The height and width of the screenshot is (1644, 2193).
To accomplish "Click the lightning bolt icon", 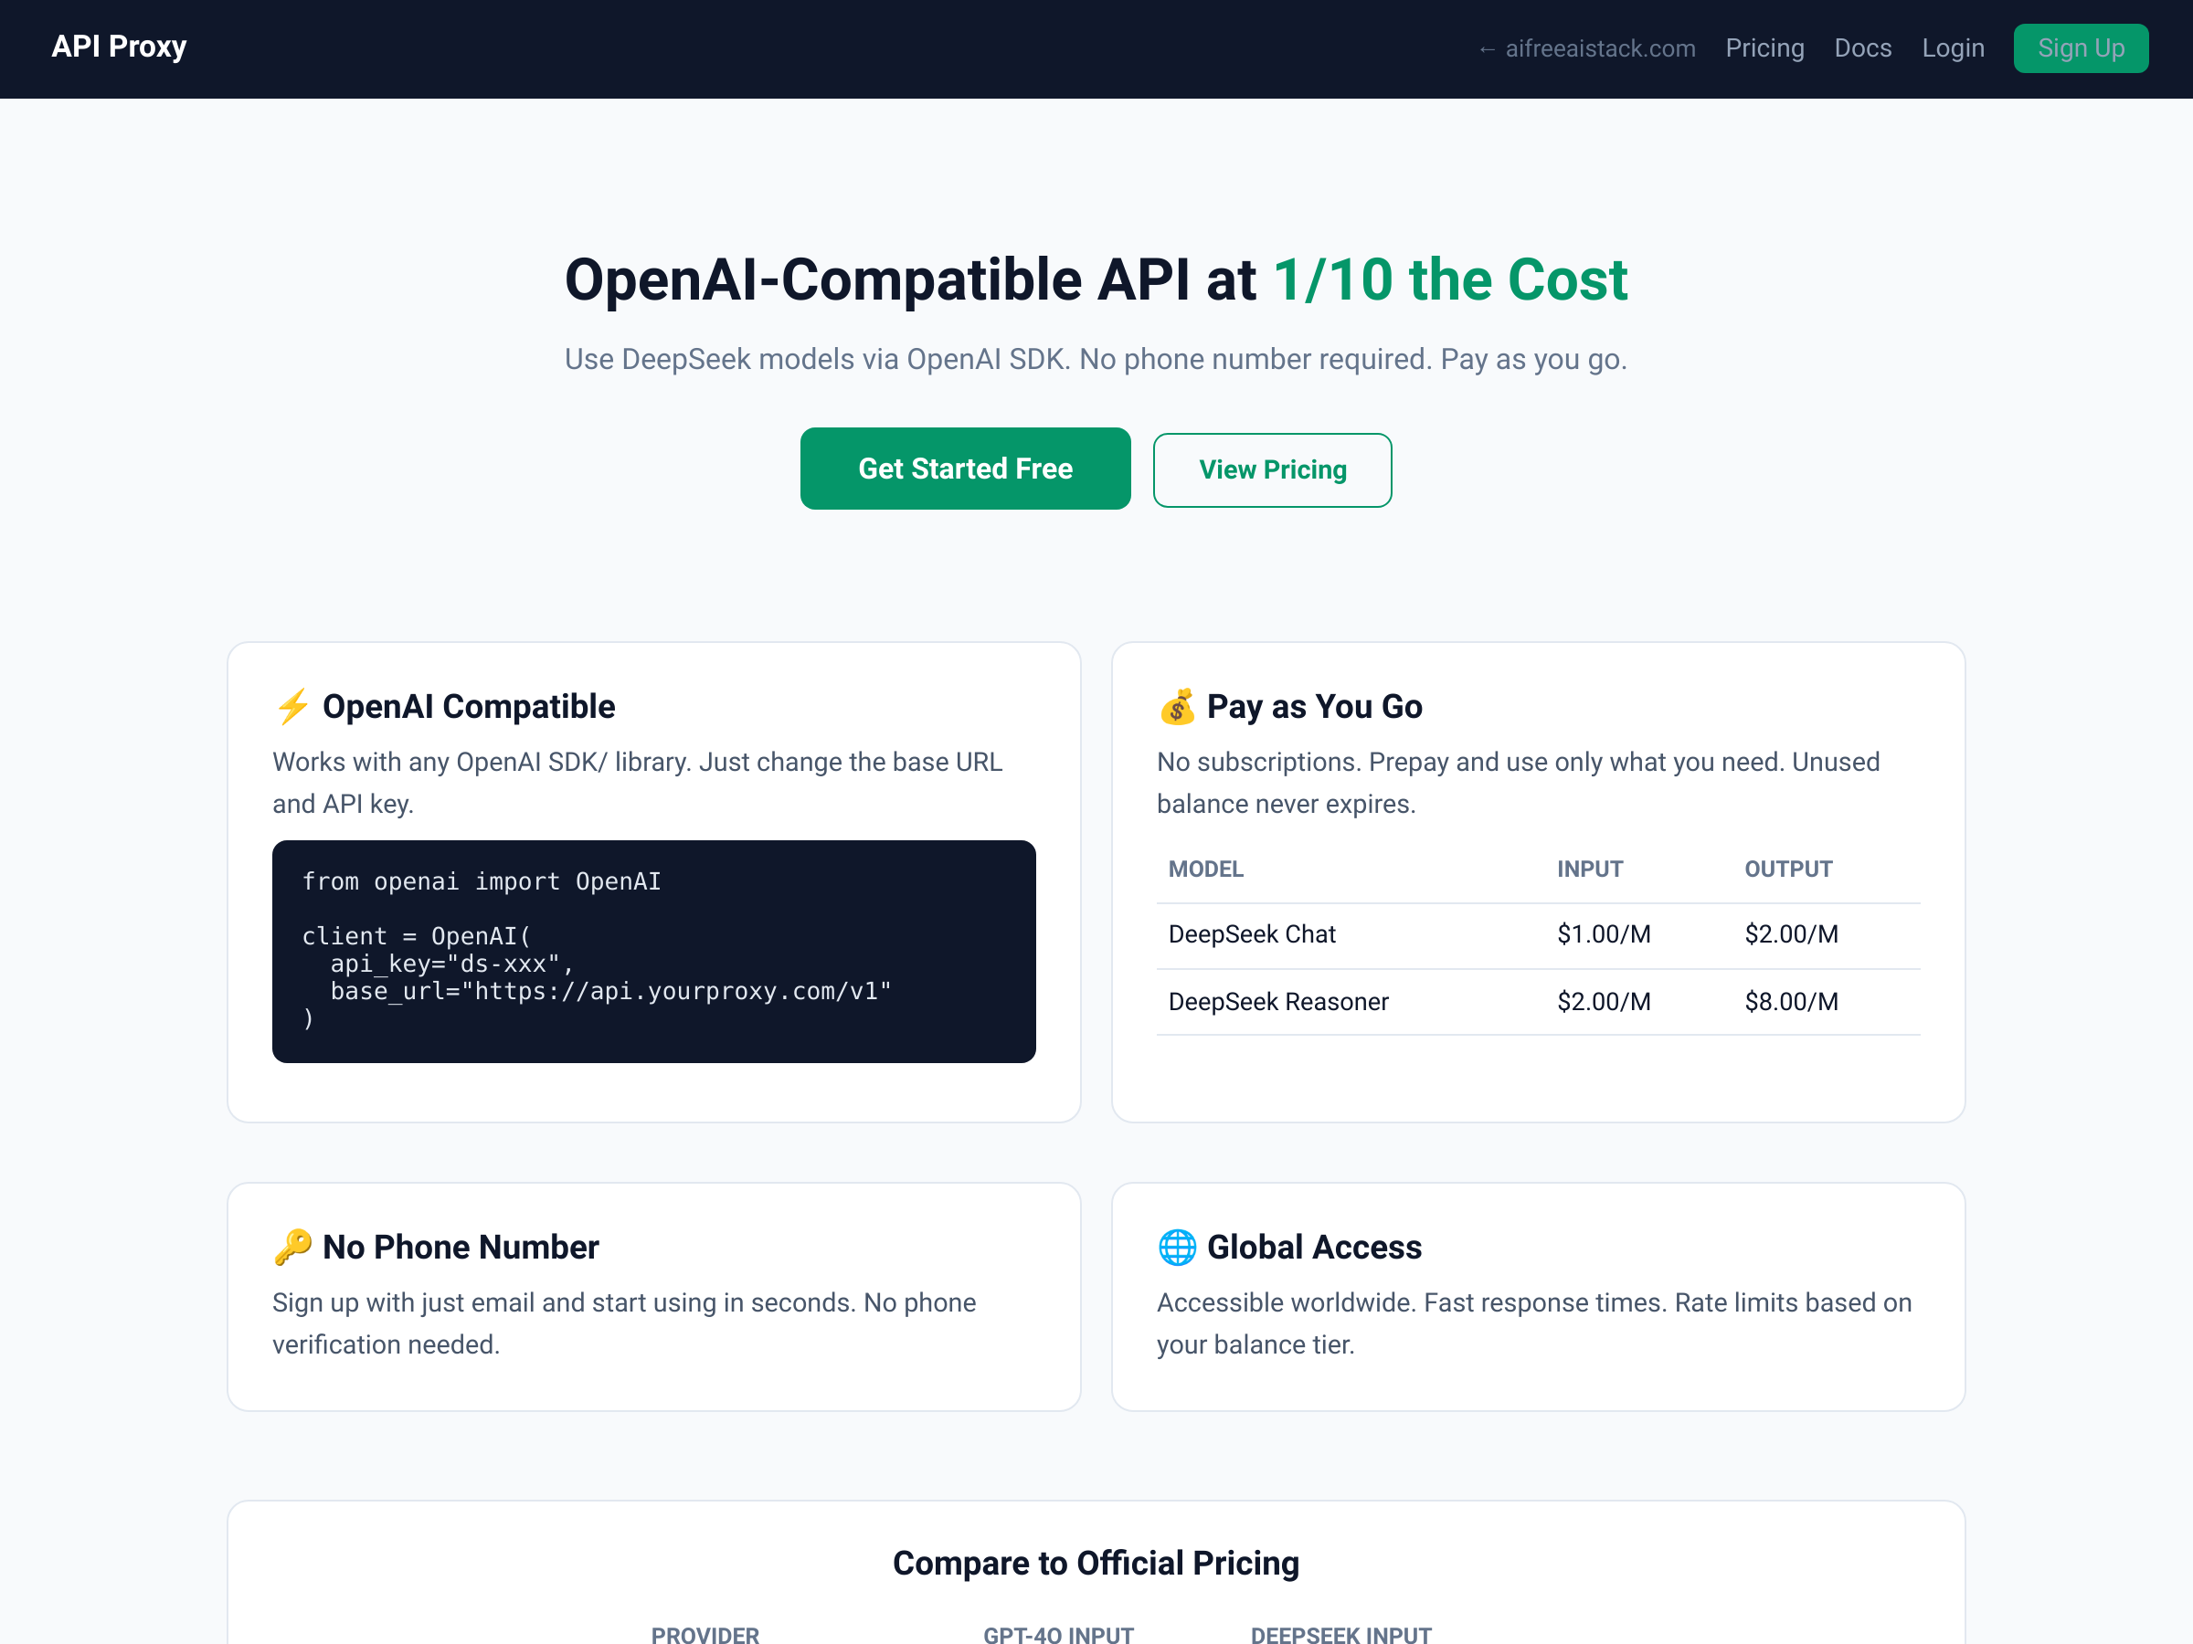I will [x=292, y=707].
